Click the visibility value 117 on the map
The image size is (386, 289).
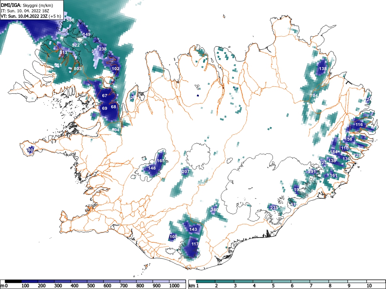pyautogui.click(x=195, y=244)
